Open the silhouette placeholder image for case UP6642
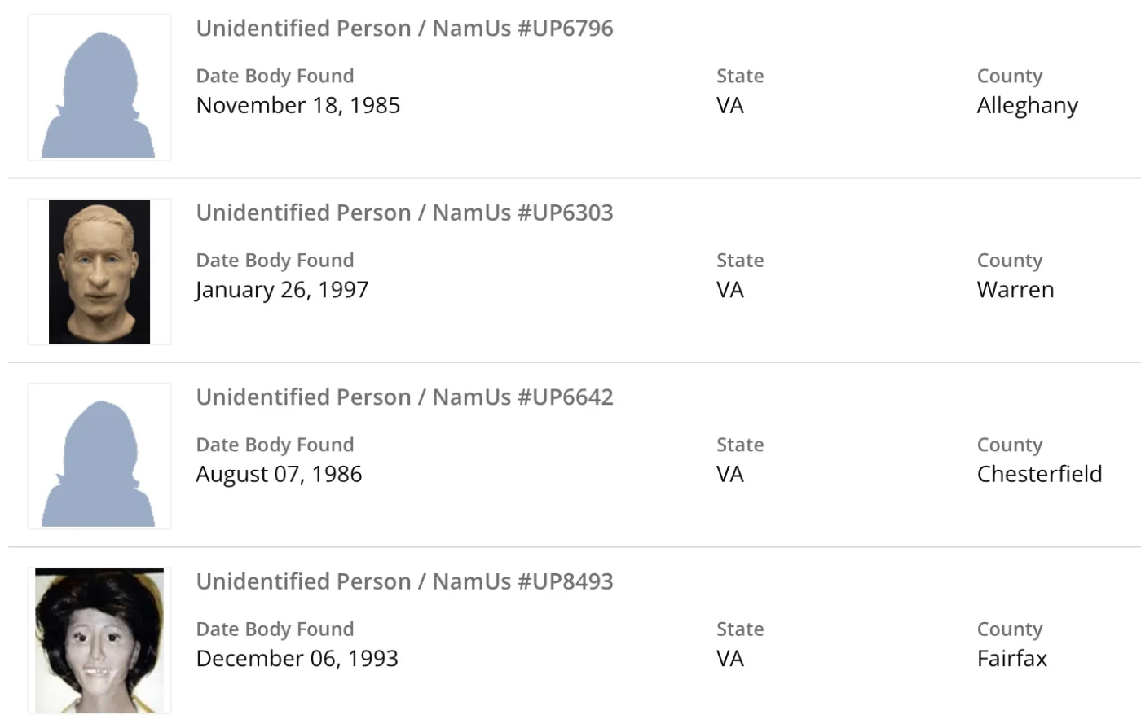 (x=99, y=456)
